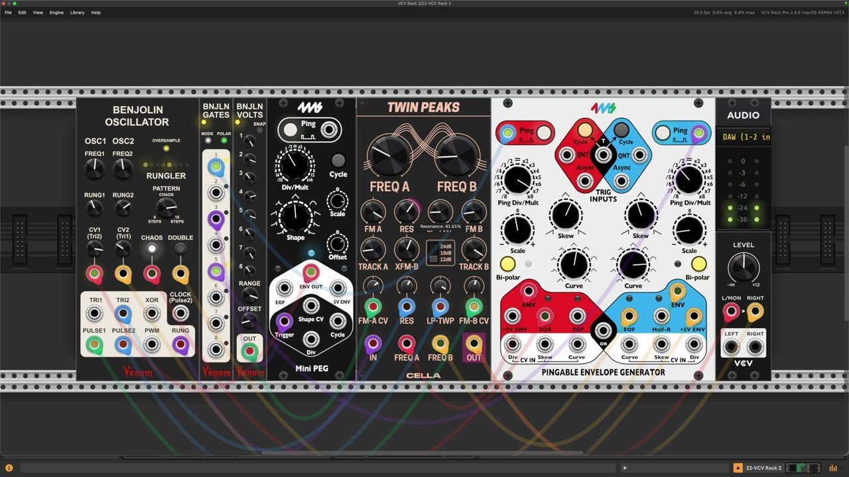Toggle the Cycle button on Mini PEG
The width and height of the screenshot is (849, 477).
[338, 160]
